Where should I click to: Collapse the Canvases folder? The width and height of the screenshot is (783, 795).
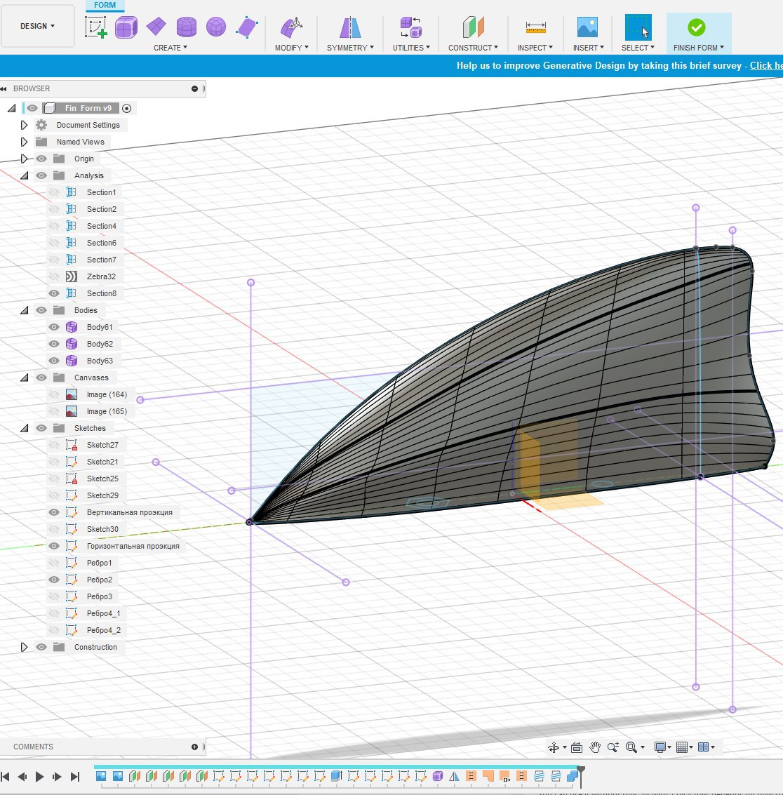tap(24, 378)
